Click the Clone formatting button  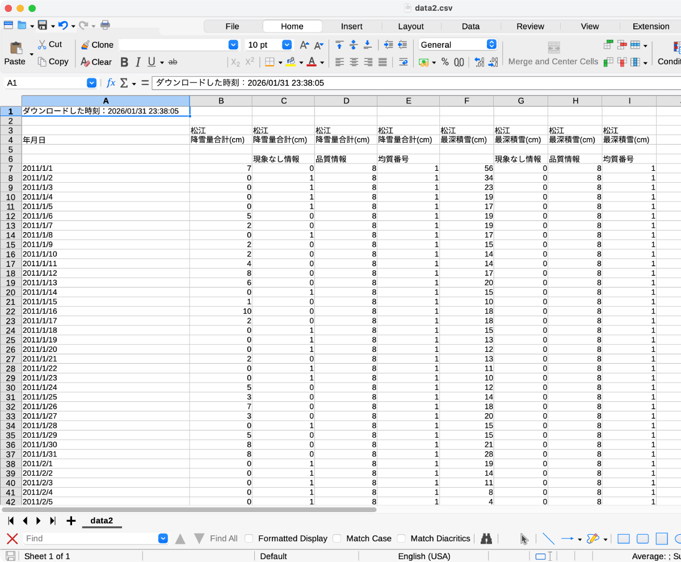(97, 45)
